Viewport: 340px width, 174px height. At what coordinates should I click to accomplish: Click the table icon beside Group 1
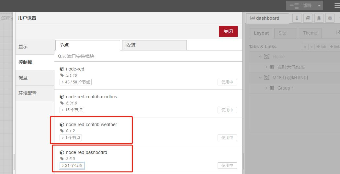272,88
